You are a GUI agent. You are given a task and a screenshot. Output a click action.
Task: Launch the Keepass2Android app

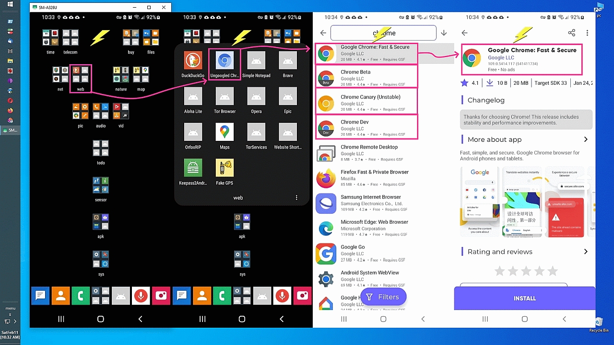(193, 172)
